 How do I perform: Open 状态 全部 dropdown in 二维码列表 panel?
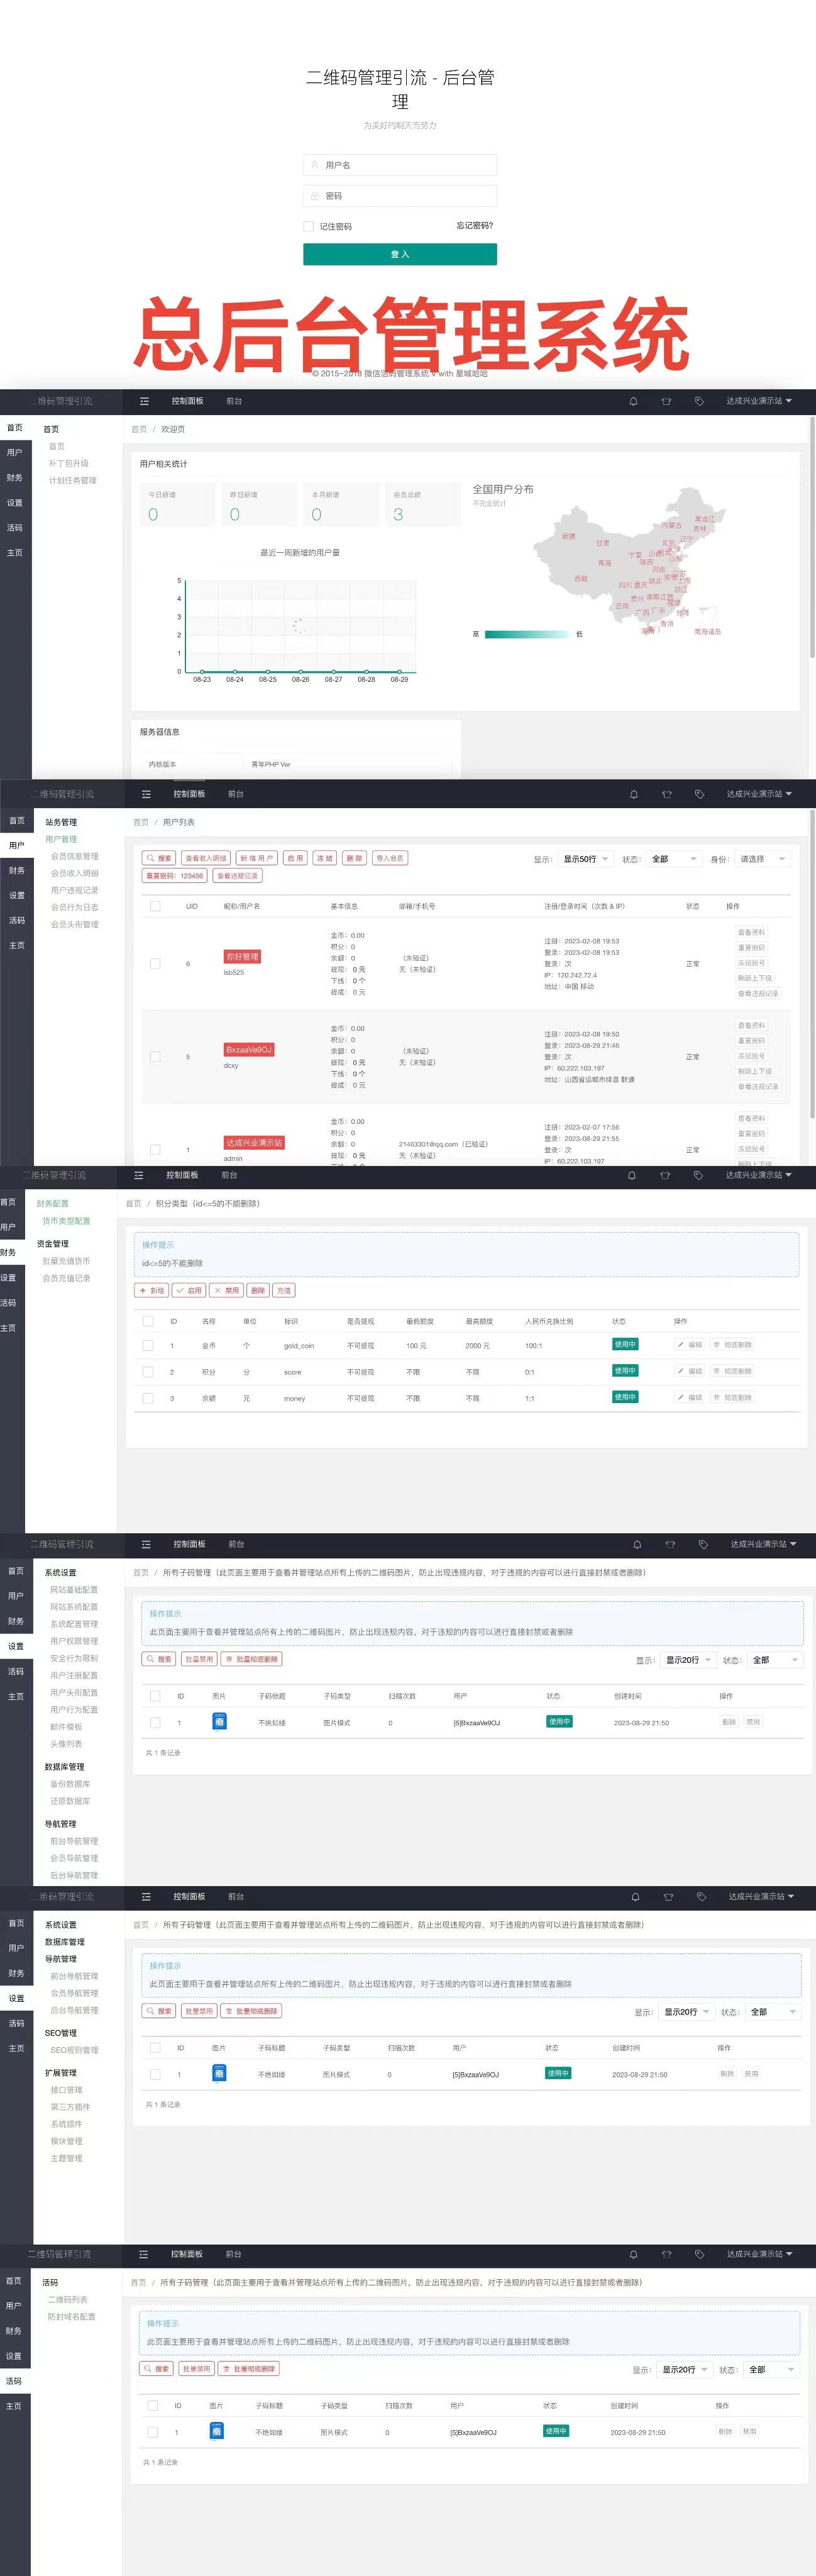coord(772,2370)
